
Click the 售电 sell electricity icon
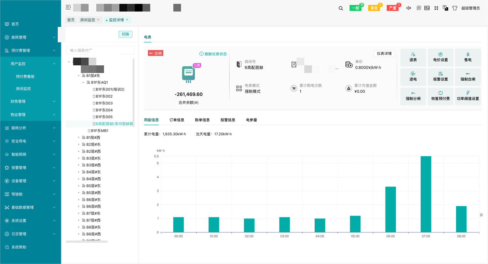pyautogui.click(x=468, y=57)
